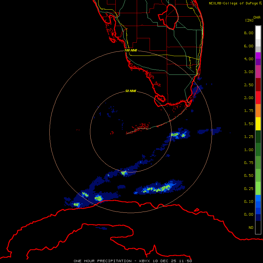Pick the bright red swatch in the scale
Screen dimensions: 263x263
point(258,98)
